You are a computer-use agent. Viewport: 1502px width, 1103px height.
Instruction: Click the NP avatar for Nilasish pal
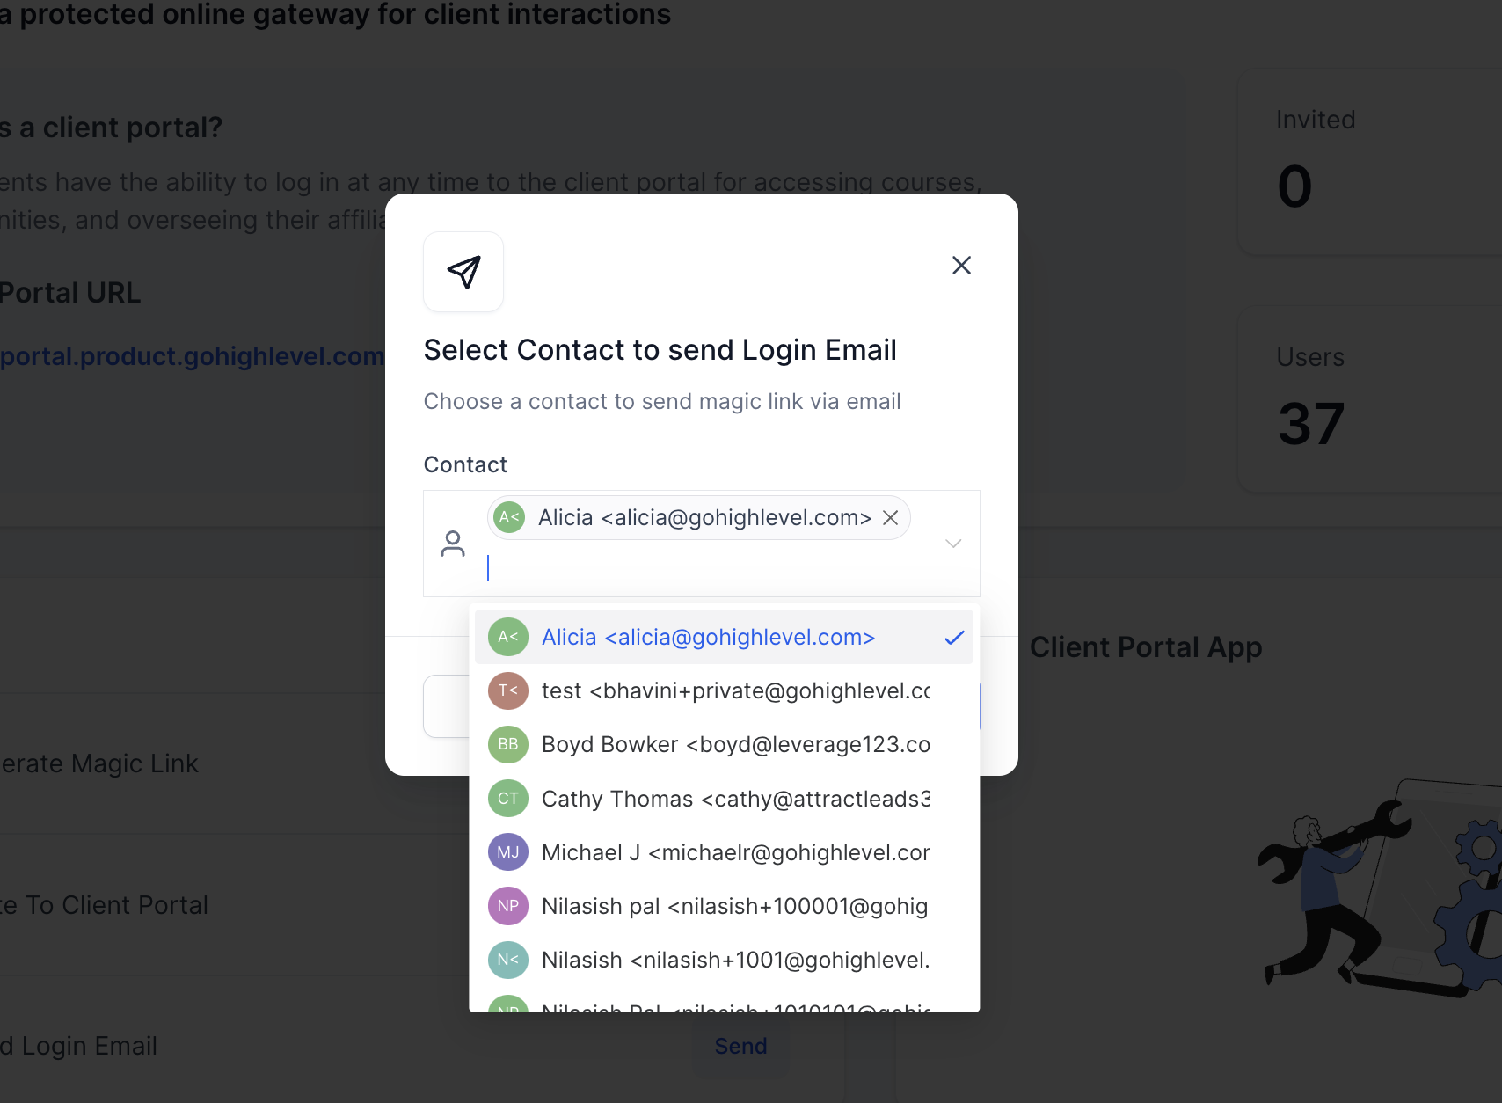pyautogui.click(x=508, y=906)
